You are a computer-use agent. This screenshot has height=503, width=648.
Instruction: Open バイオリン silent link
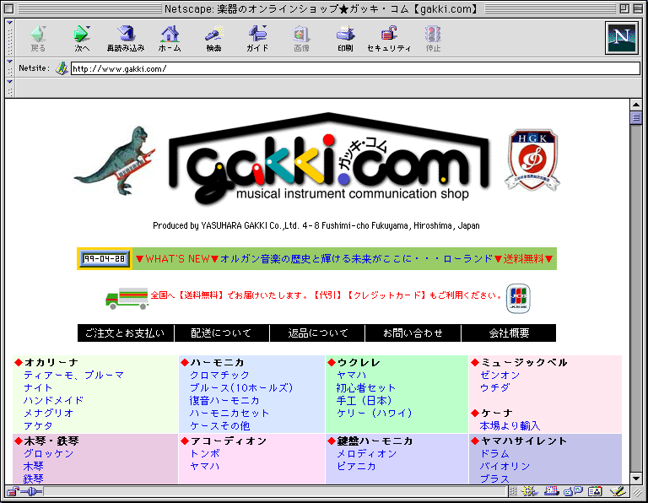pos(505,466)
